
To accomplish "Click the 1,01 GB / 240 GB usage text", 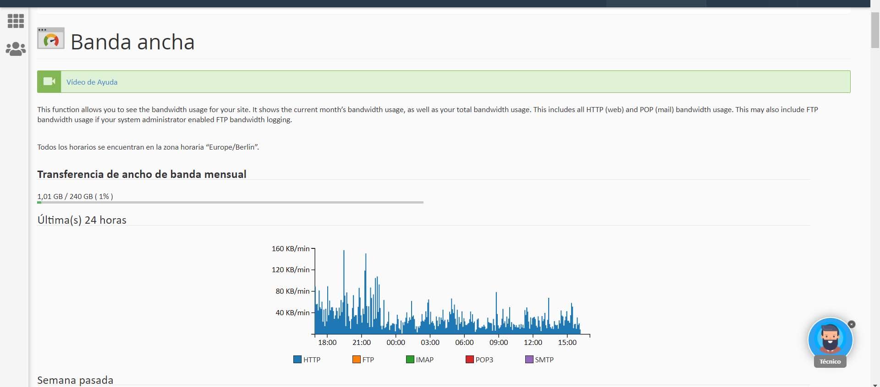I will [x=75, y=196].
